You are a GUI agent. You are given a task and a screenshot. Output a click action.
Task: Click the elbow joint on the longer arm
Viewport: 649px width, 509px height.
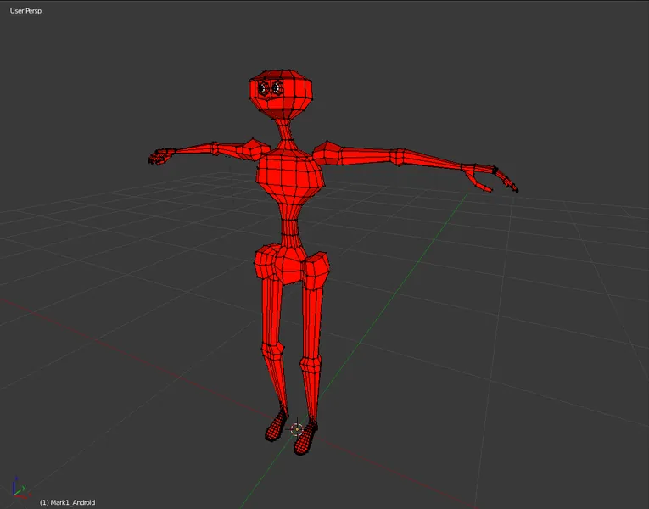tap(398, 157)
